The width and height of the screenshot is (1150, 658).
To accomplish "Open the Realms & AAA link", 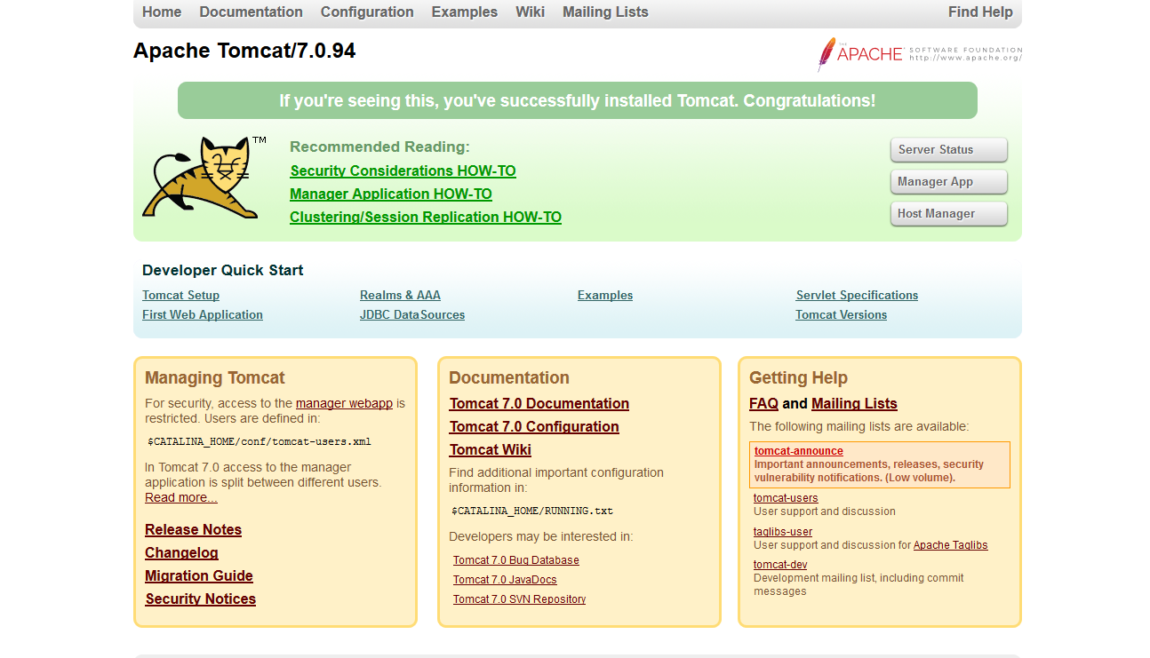I will coord(400,296).
